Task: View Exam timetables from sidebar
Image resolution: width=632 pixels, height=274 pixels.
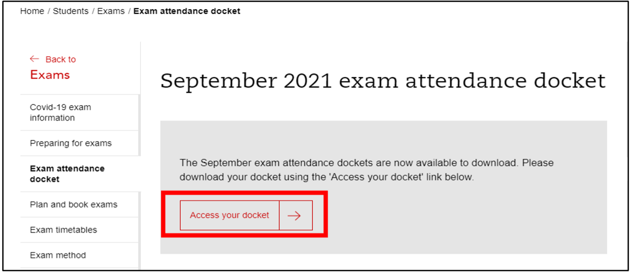Action: click(x=63, y=230)
